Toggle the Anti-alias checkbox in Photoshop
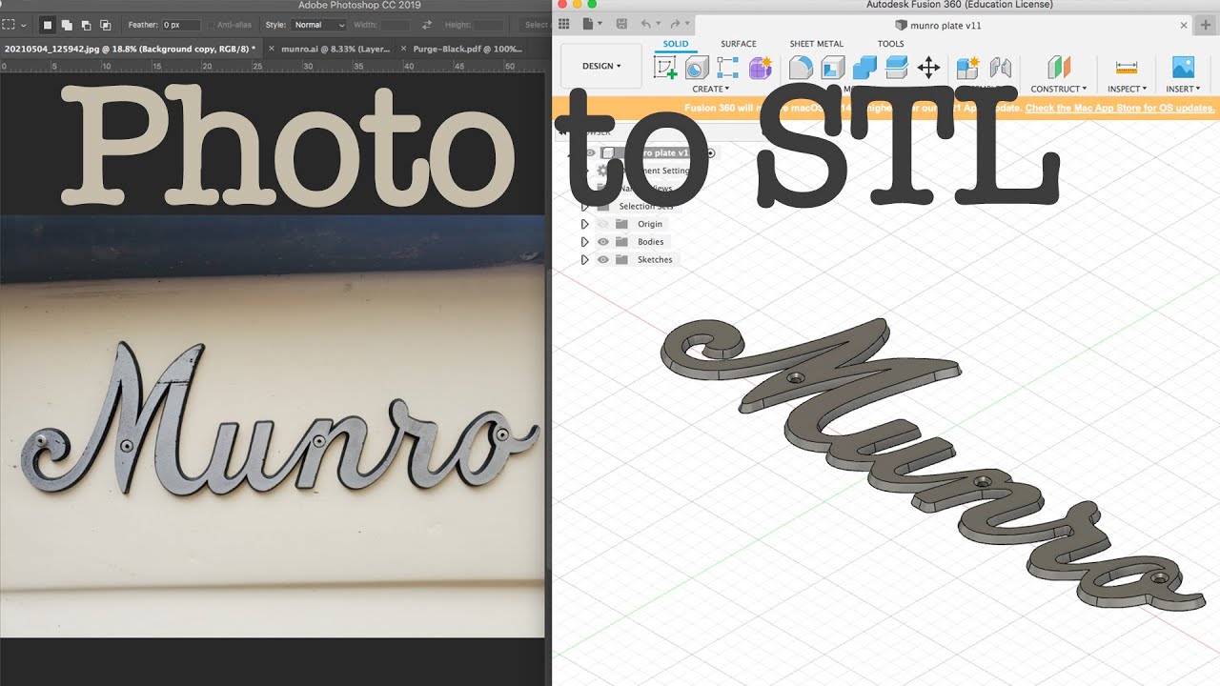The image size is (1220, 686). tap(210, 25)
